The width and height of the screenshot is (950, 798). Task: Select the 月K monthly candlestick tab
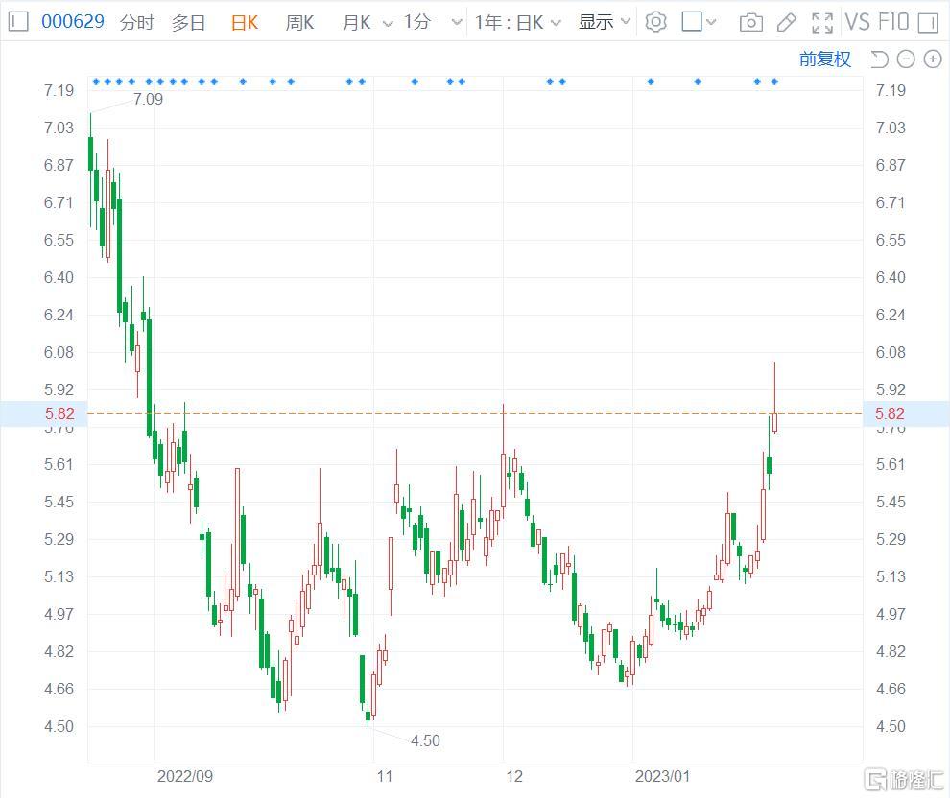tap(356, 22)
